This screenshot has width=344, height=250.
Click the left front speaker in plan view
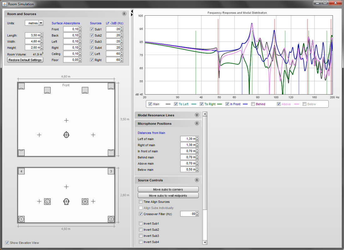tap(47, 90)
